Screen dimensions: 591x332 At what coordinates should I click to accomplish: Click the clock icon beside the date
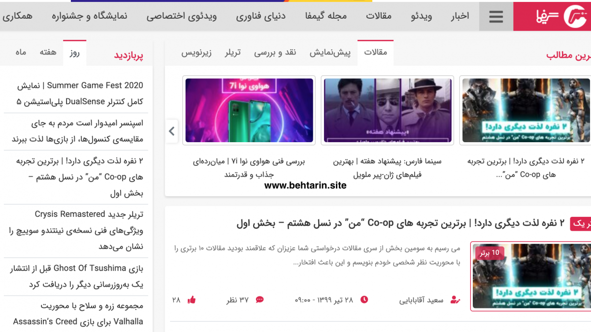(364, 300)
